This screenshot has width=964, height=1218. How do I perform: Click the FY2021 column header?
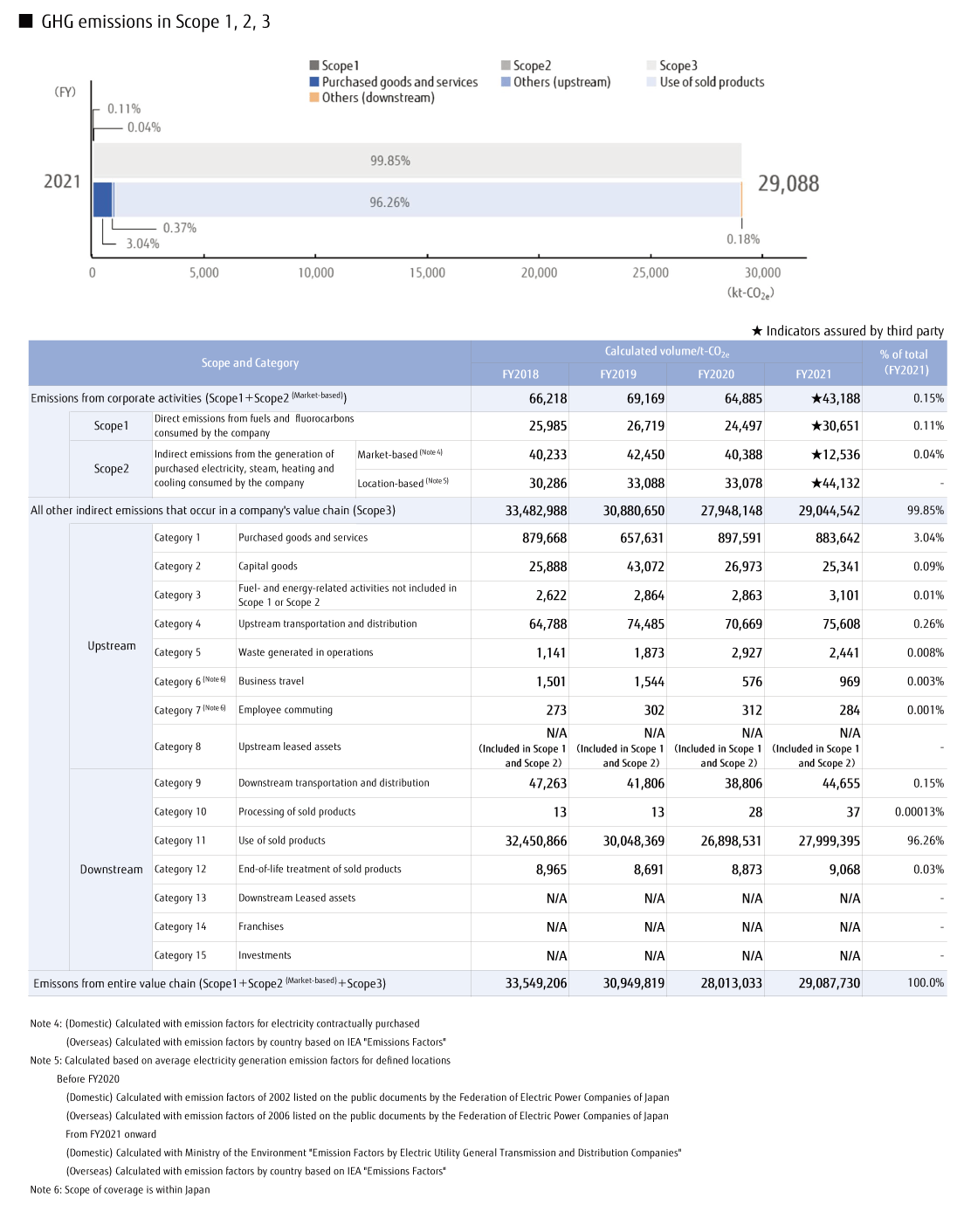[x=813, y=375]
